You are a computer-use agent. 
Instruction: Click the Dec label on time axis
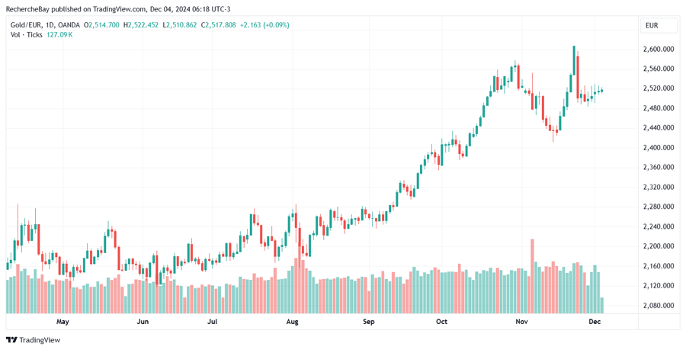coord(595,322)
